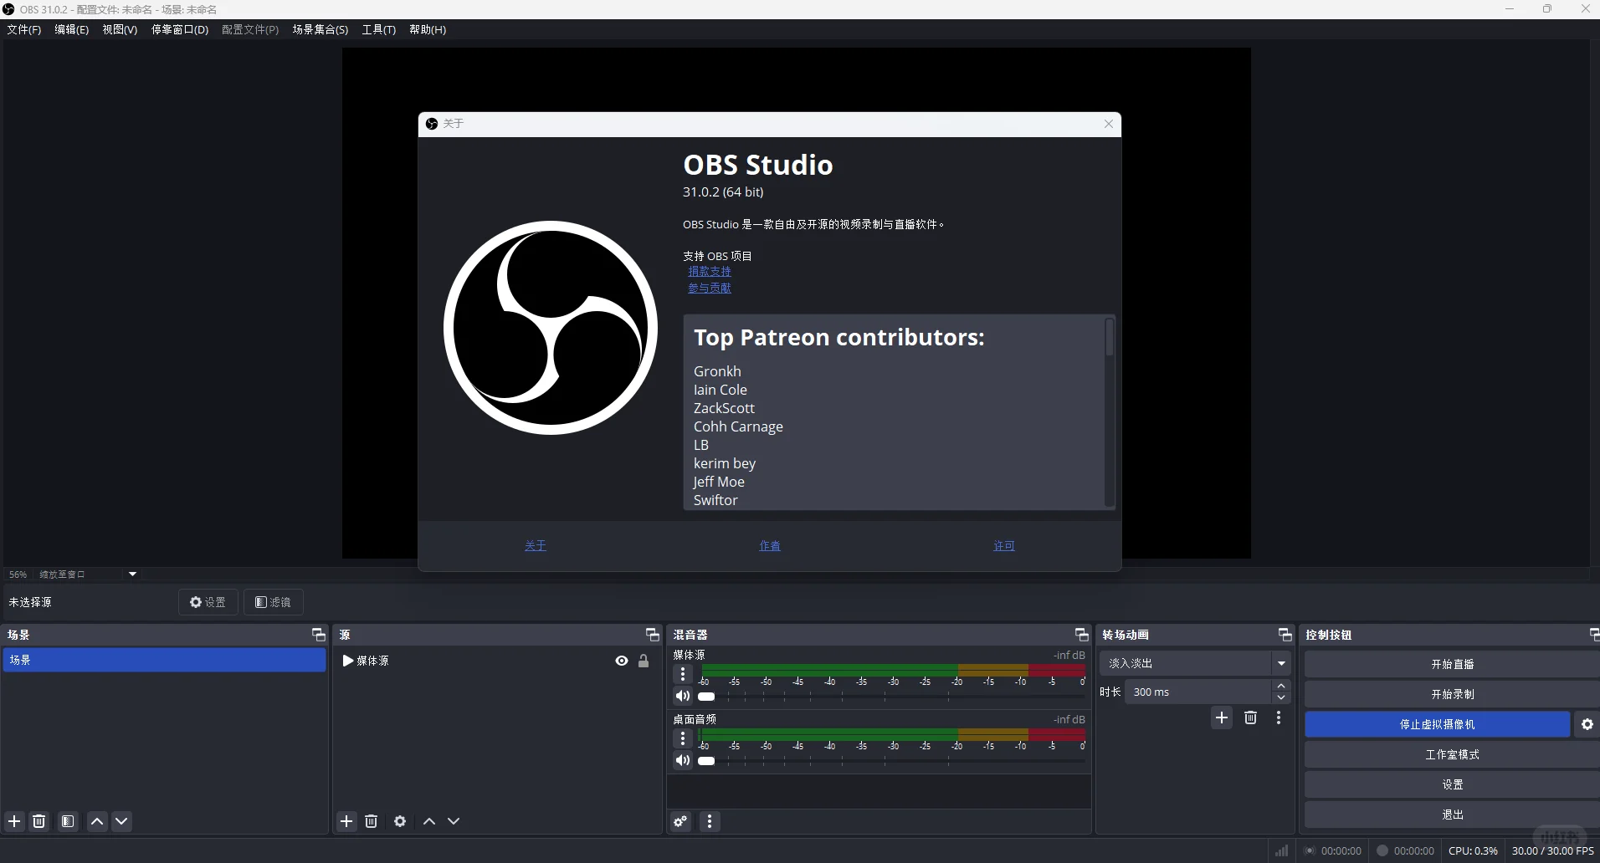Add a new scene with the plus icon
This screenshot has height=863, width=1600.
coord(14,821)
